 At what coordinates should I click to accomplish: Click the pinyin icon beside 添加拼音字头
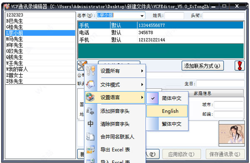[x=90, y=111]
